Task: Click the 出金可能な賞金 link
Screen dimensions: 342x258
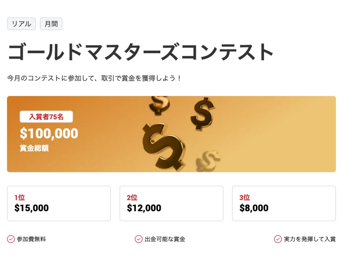Action: click(165, 239)
